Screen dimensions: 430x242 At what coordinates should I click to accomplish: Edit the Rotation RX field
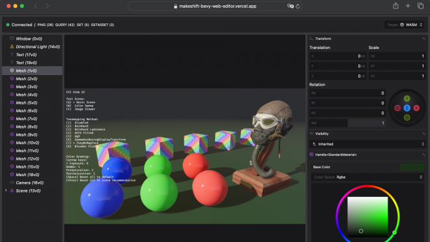click(347, 93)
